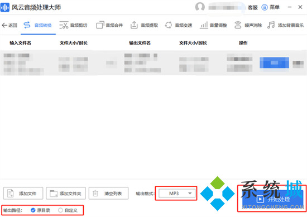
Task: Start processing with 开始处理 button
Action: tap(273, 200)
